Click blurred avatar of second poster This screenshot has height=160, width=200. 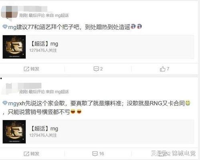click(10, 89)
